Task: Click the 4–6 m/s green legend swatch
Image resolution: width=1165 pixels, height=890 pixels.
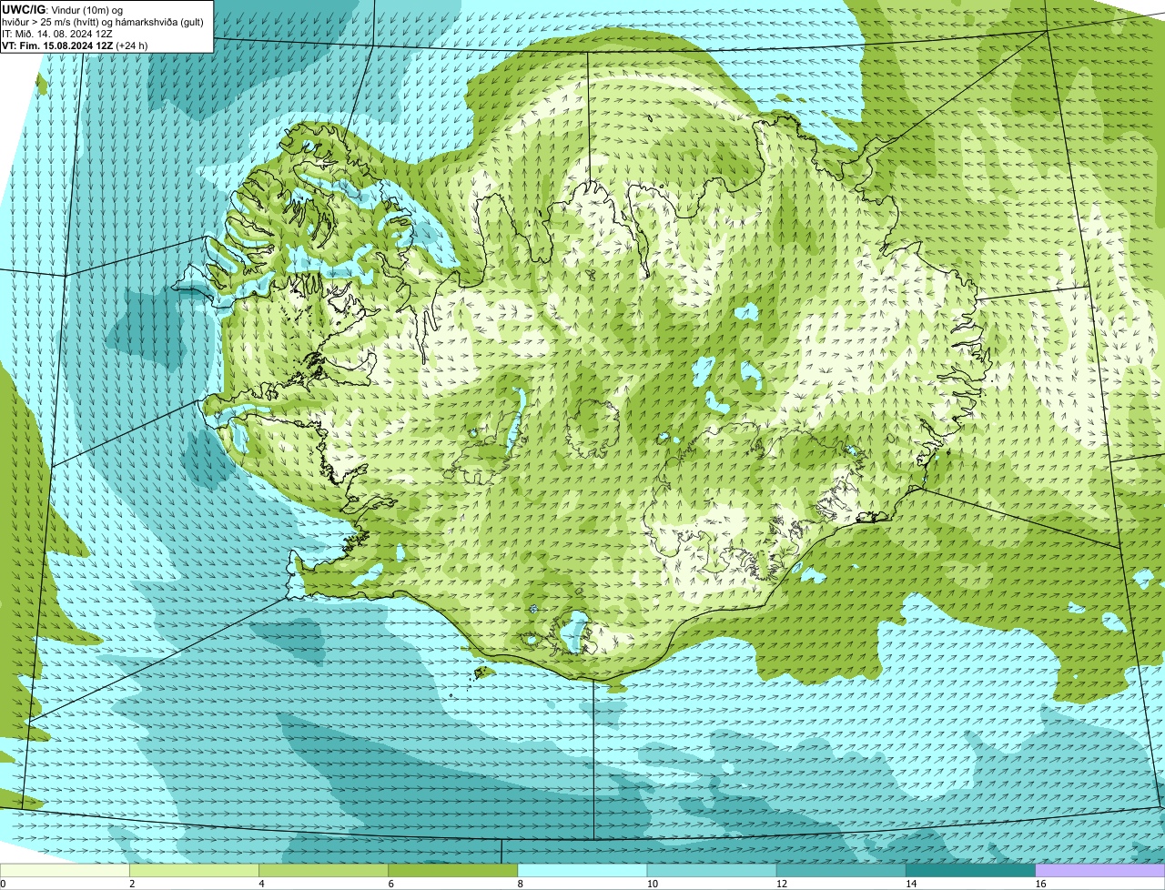Action: coord(323,871)
